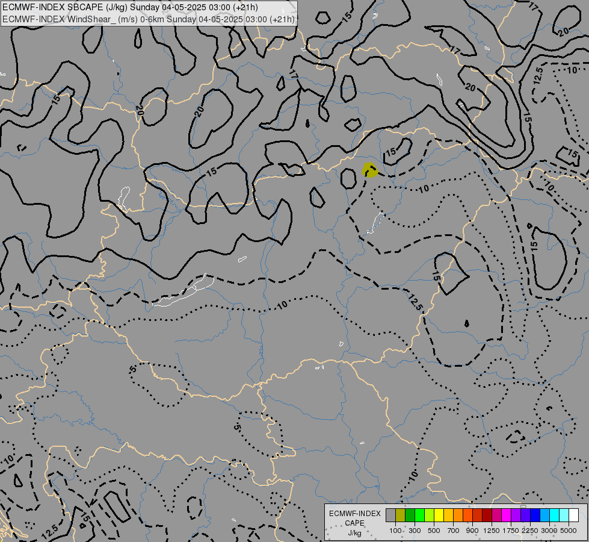This screenshot has width=589, height=542.
Task: Select the 5000 legend value
Action: (x=569, y=531)
